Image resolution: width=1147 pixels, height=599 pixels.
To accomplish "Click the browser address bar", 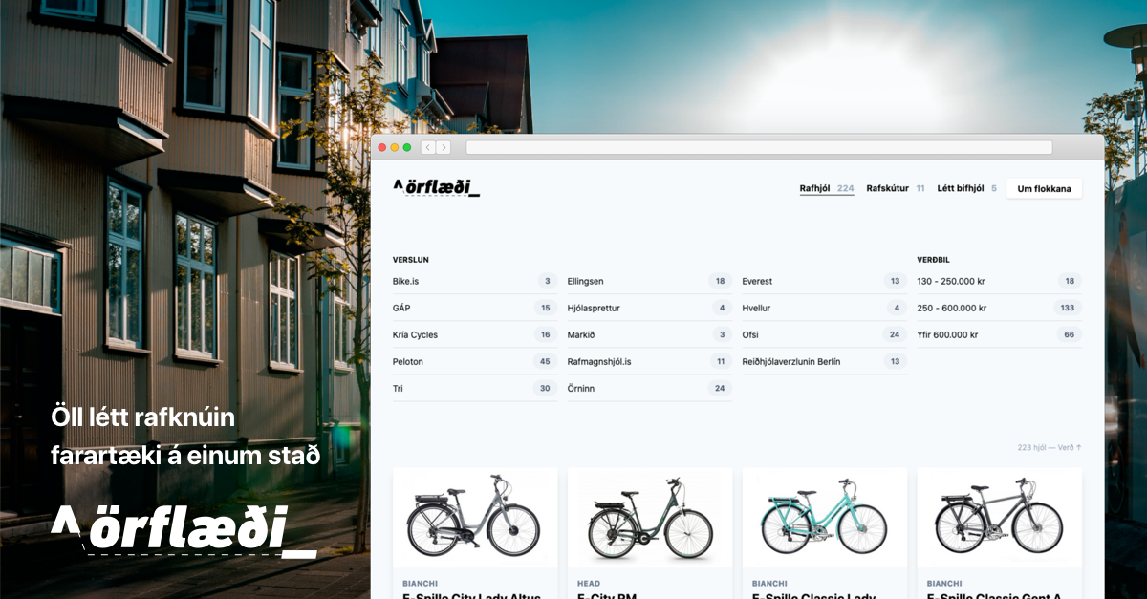I will coord(758,147).
